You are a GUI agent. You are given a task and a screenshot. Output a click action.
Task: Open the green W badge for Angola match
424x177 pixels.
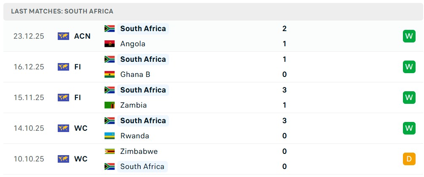pyautogui.click(x=409, y=36)
